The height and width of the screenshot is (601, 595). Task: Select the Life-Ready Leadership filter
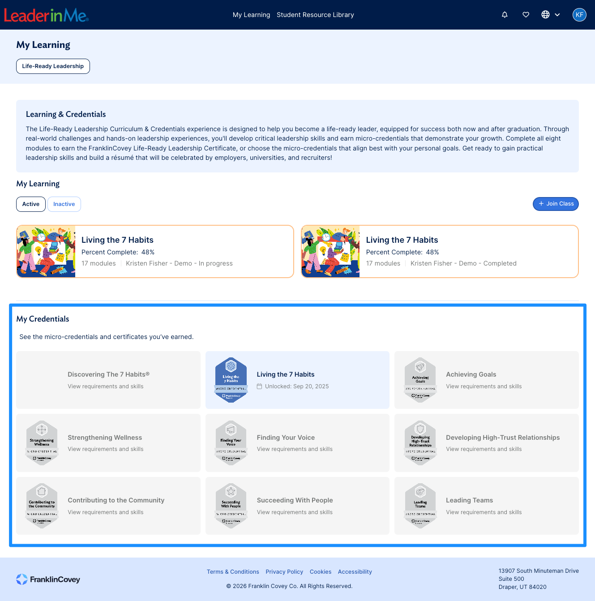[53, 66]
